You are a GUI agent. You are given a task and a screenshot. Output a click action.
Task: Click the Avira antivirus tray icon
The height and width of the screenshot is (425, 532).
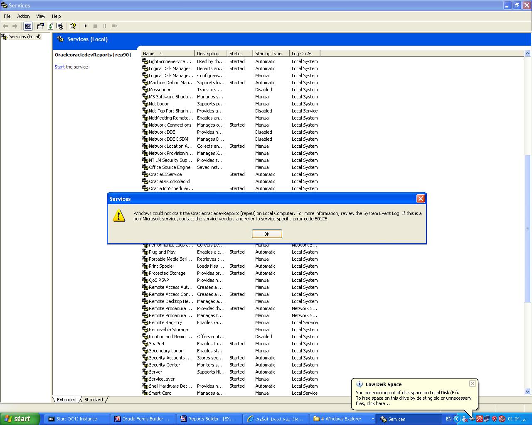479,419
